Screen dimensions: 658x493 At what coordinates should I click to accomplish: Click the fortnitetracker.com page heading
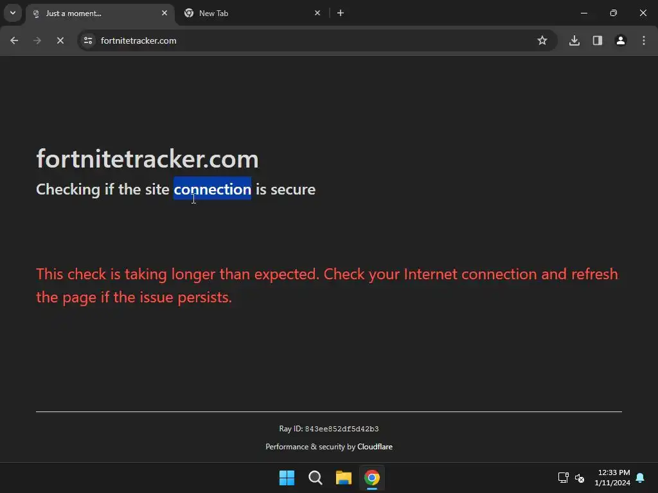(x=147, y=159)
